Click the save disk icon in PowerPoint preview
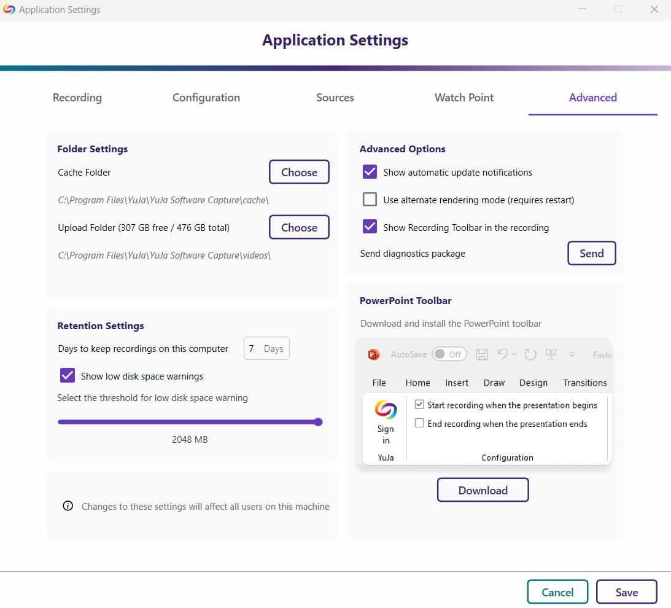671x608 pixels. pos(483,354)
